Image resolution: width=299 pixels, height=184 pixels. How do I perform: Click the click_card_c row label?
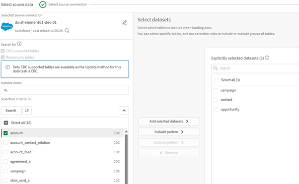pos(20,181)
